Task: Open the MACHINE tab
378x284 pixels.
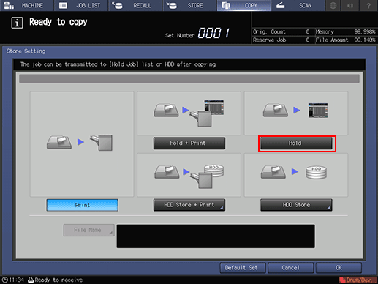Action: 26,5
